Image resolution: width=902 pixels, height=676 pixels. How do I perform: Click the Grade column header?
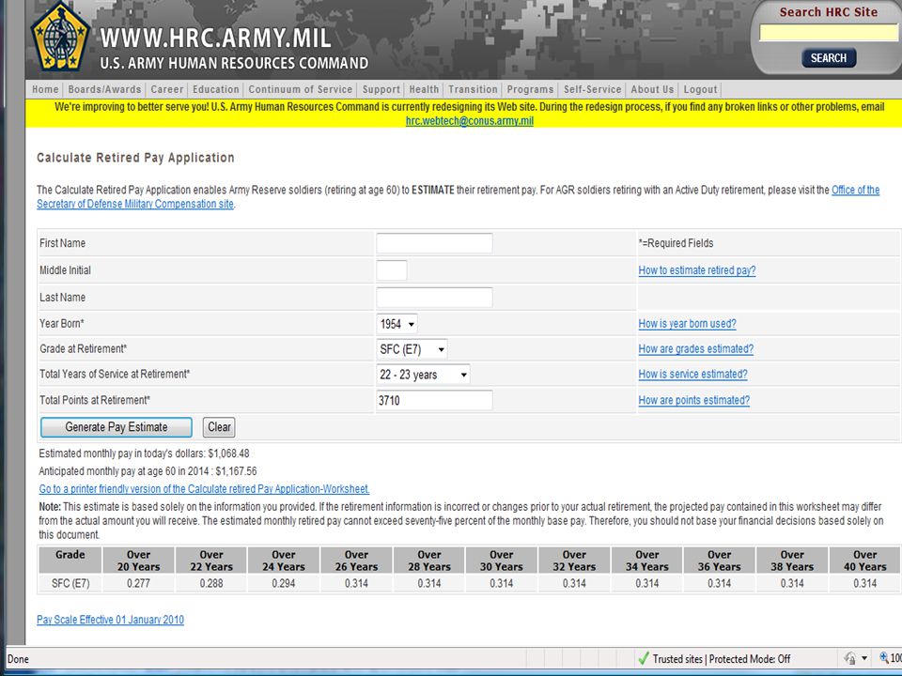click(70, 561)
